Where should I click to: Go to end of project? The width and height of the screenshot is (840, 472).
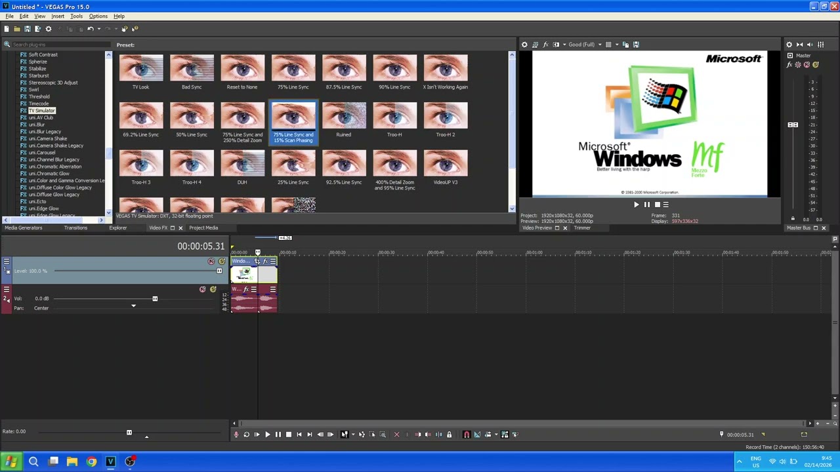click(310, 435)
